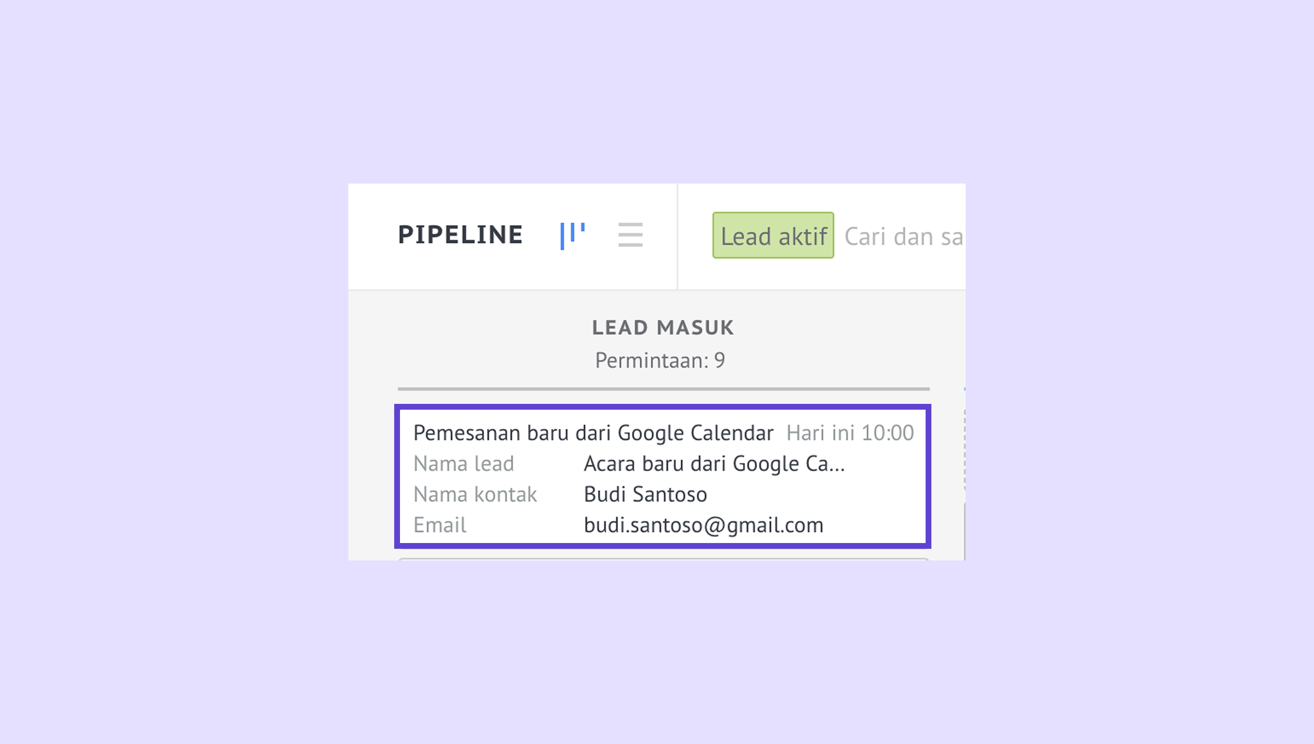Viewport: 1314px width, 744px height.
Task: Click the Lead aktif filter tag
Action: click(x=773, y=236)
